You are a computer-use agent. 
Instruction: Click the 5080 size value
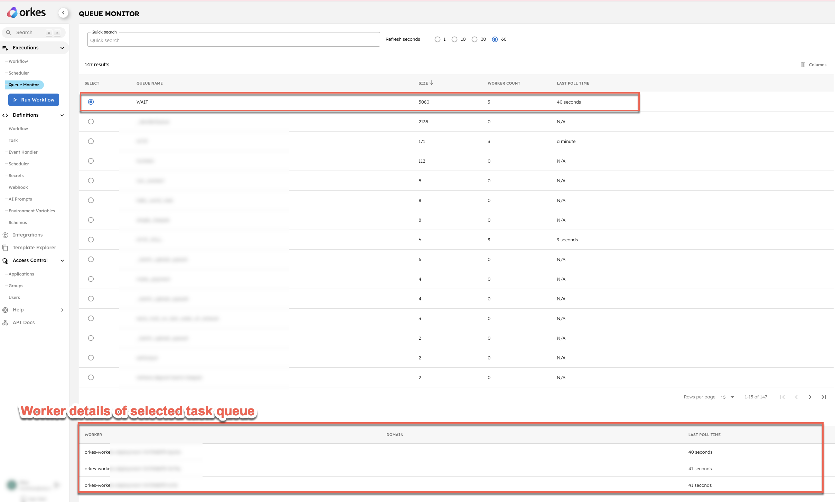(x=424, y=102)
